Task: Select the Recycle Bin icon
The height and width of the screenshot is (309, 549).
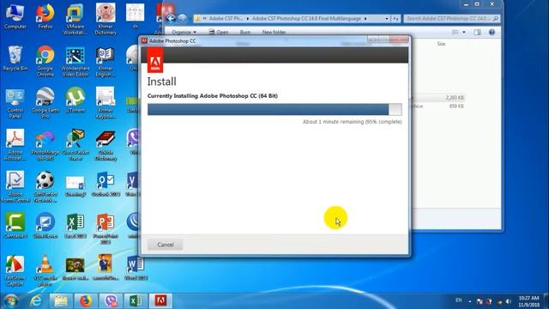Action: coord(15,58)
